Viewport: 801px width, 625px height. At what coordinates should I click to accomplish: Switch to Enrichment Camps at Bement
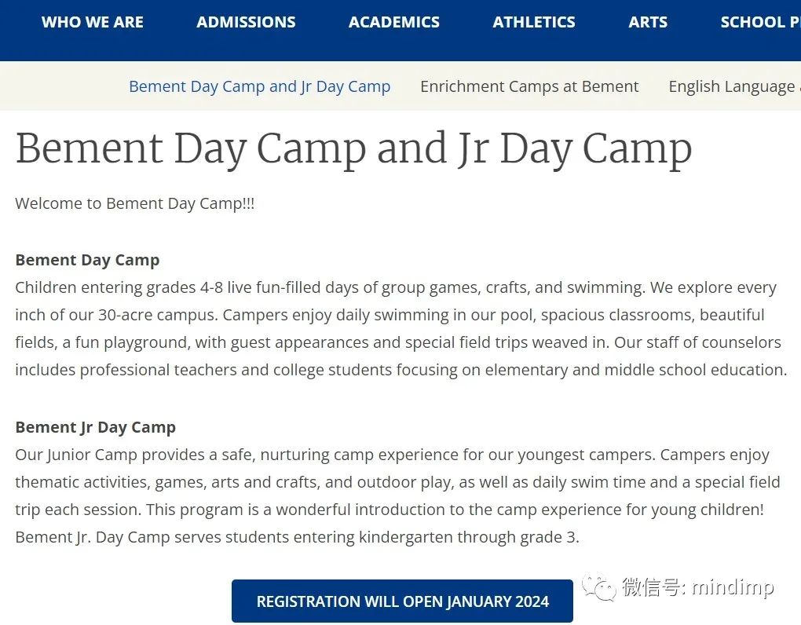[x=529, y=86]
